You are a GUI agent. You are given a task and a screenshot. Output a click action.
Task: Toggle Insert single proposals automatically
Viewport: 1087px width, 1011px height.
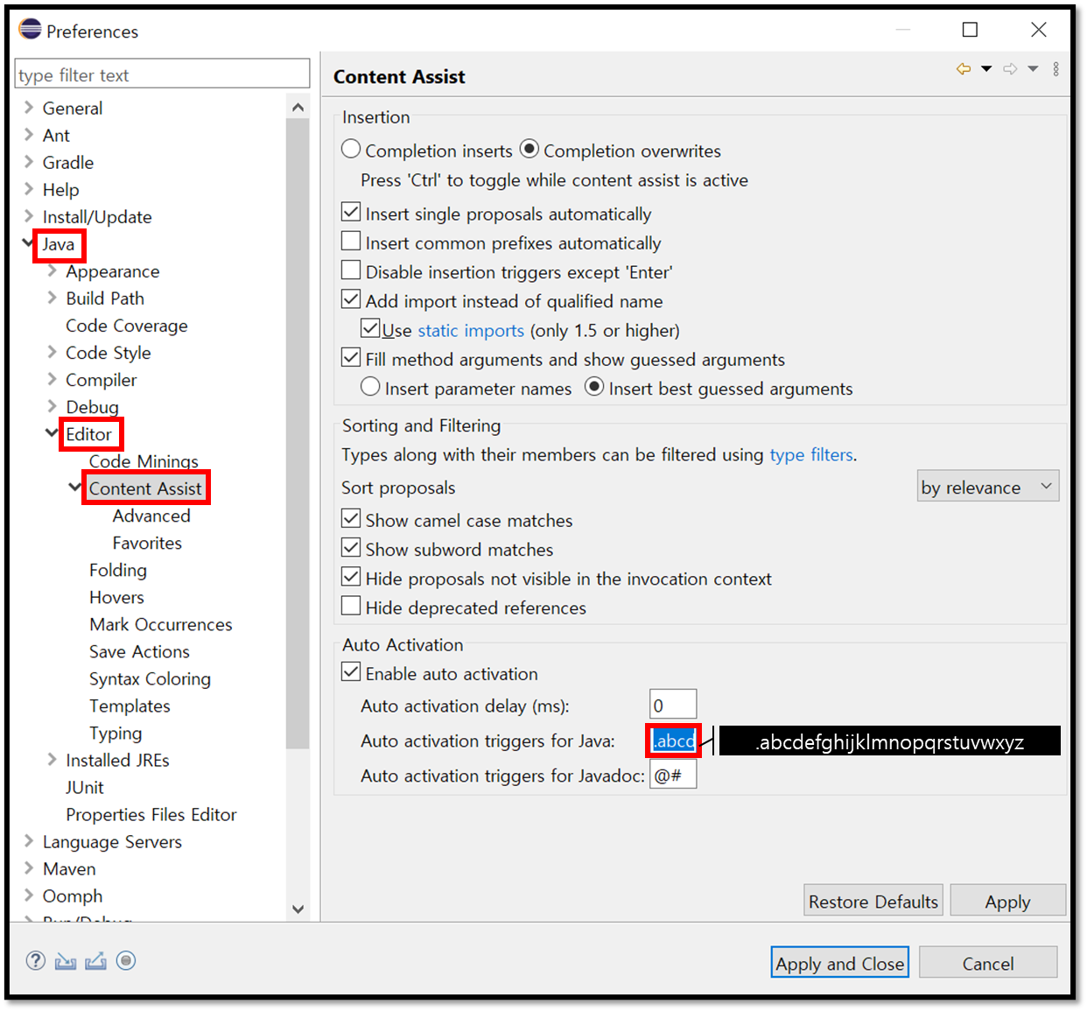tap(351, 212)
